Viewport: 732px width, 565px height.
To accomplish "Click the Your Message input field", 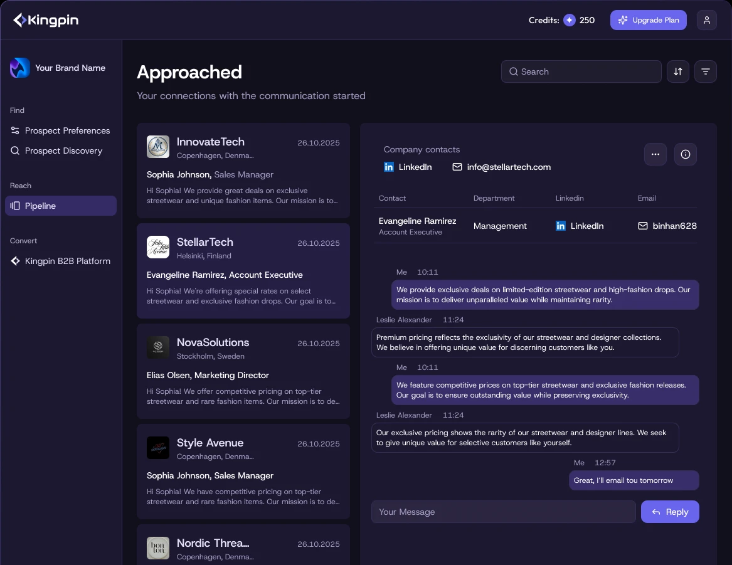I will click(503, 512).
